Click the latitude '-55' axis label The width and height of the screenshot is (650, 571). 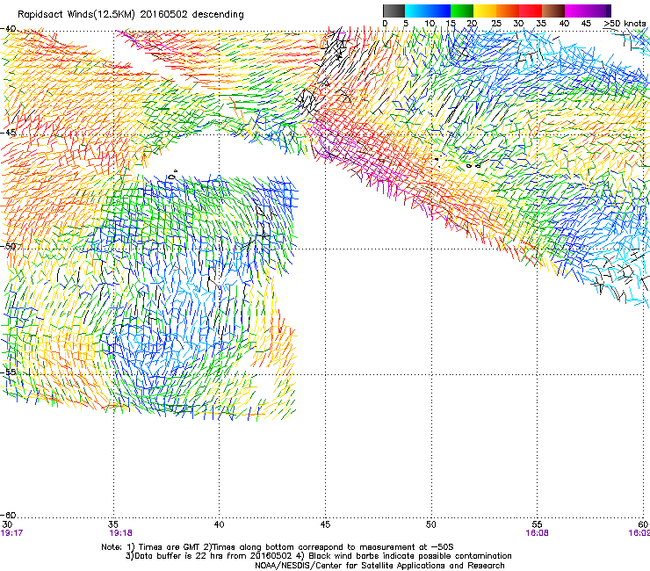[x=8, y=372]
